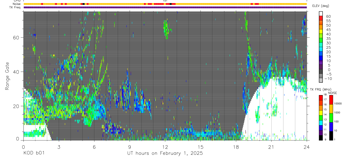
Task: Click the '14' label in TX FRQ legend
Action: 325,115
